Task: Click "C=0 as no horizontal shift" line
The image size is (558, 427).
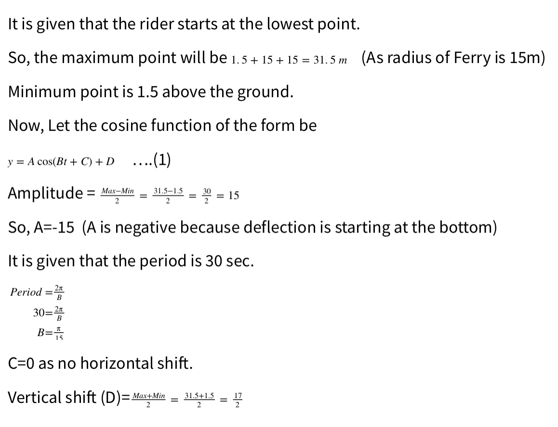Action: [101, 362]
